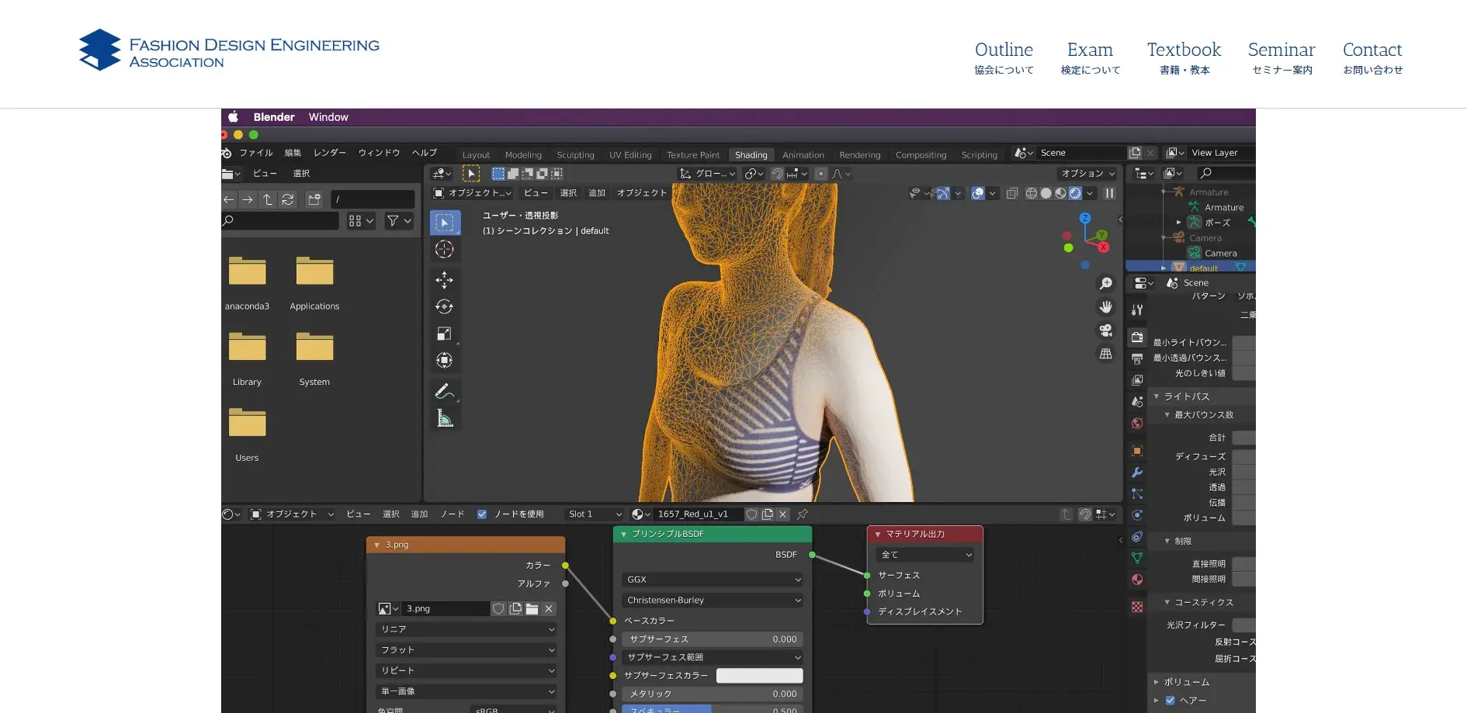Screen dimensions: 1467x713
Task: Switch to solid viewport shading
Action: [1046, 193]
